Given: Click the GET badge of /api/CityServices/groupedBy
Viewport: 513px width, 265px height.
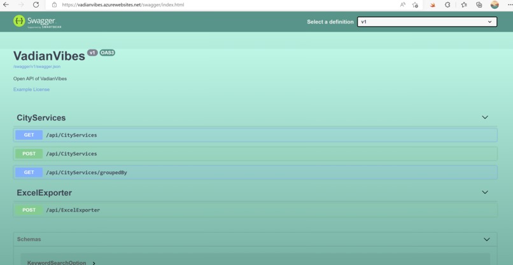Looking at the screenshot, I should pyautogui.click(x=29, y=172).
